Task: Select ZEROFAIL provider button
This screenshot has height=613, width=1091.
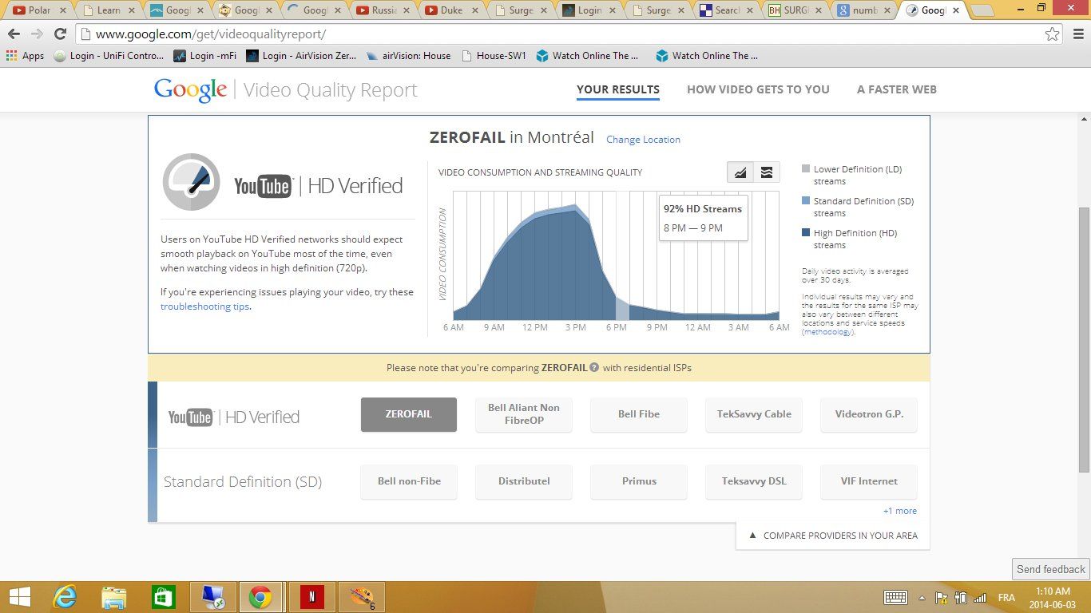Action: click(408, 414)
